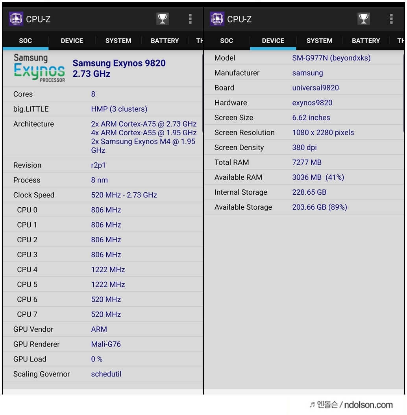The image size is (407, 415).
Task: Select Model 'SM-G977N (beyondxks)'
Action: tap(331, 58)
